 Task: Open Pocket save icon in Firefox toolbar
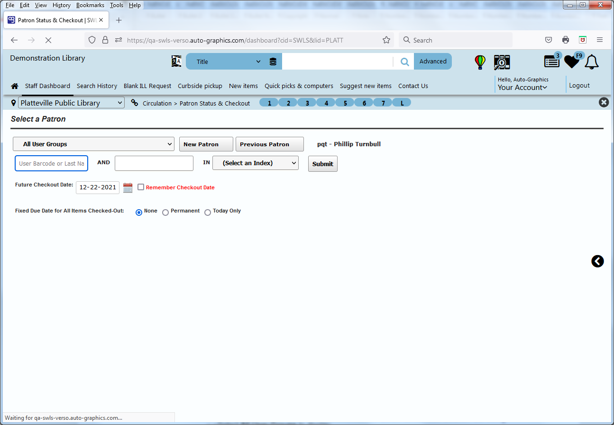[x=549, y=40]
